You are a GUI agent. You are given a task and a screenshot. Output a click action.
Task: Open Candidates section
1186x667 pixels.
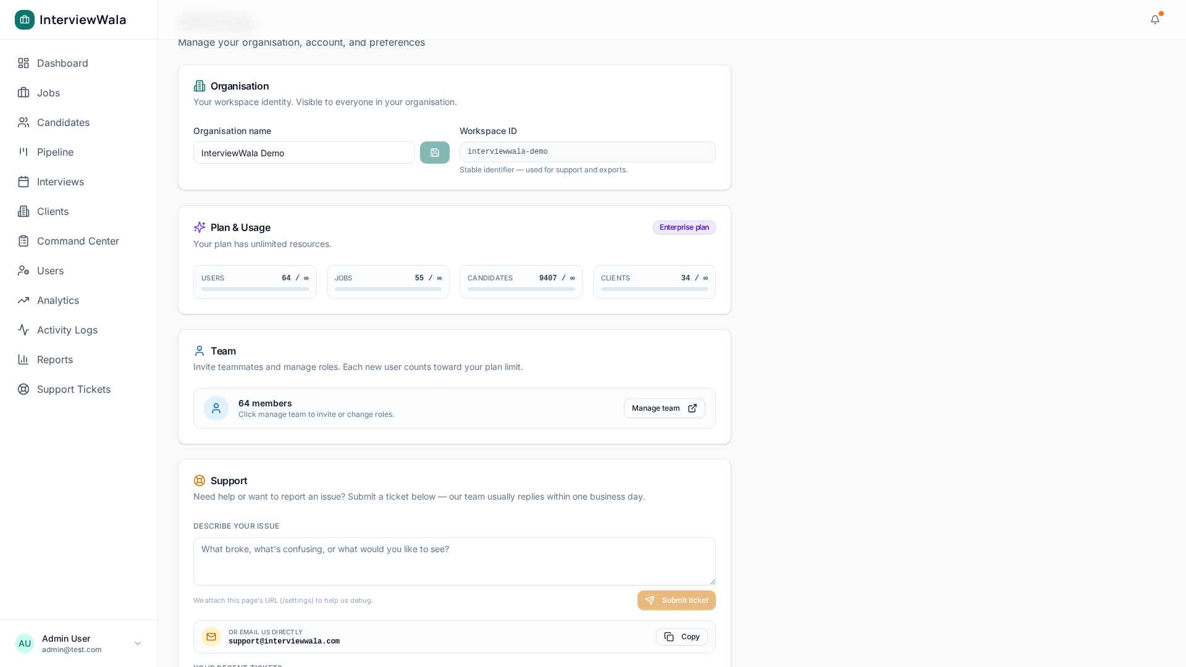click(x=79, y=122)
